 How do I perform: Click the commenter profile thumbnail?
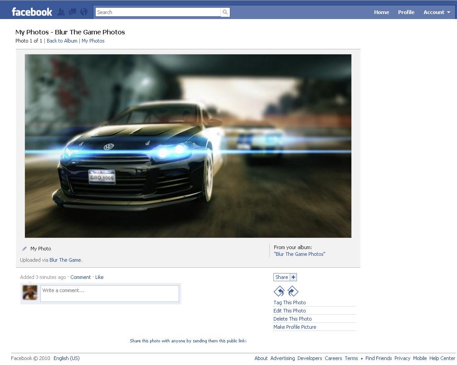[x=30, y=293]
